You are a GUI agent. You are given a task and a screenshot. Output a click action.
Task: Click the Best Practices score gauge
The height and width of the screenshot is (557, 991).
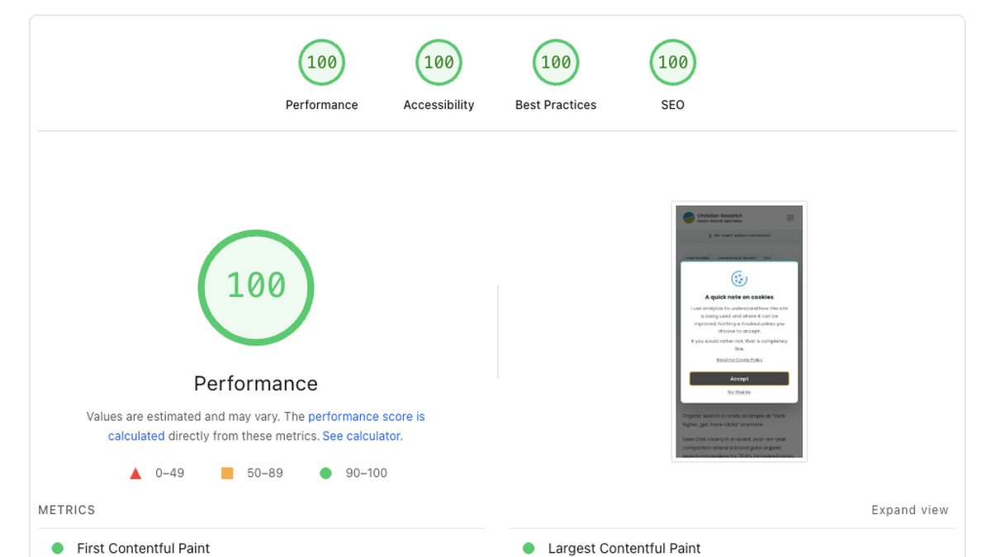556,62
